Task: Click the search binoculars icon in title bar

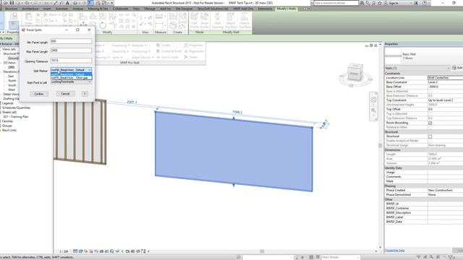Action: point(362,3)
